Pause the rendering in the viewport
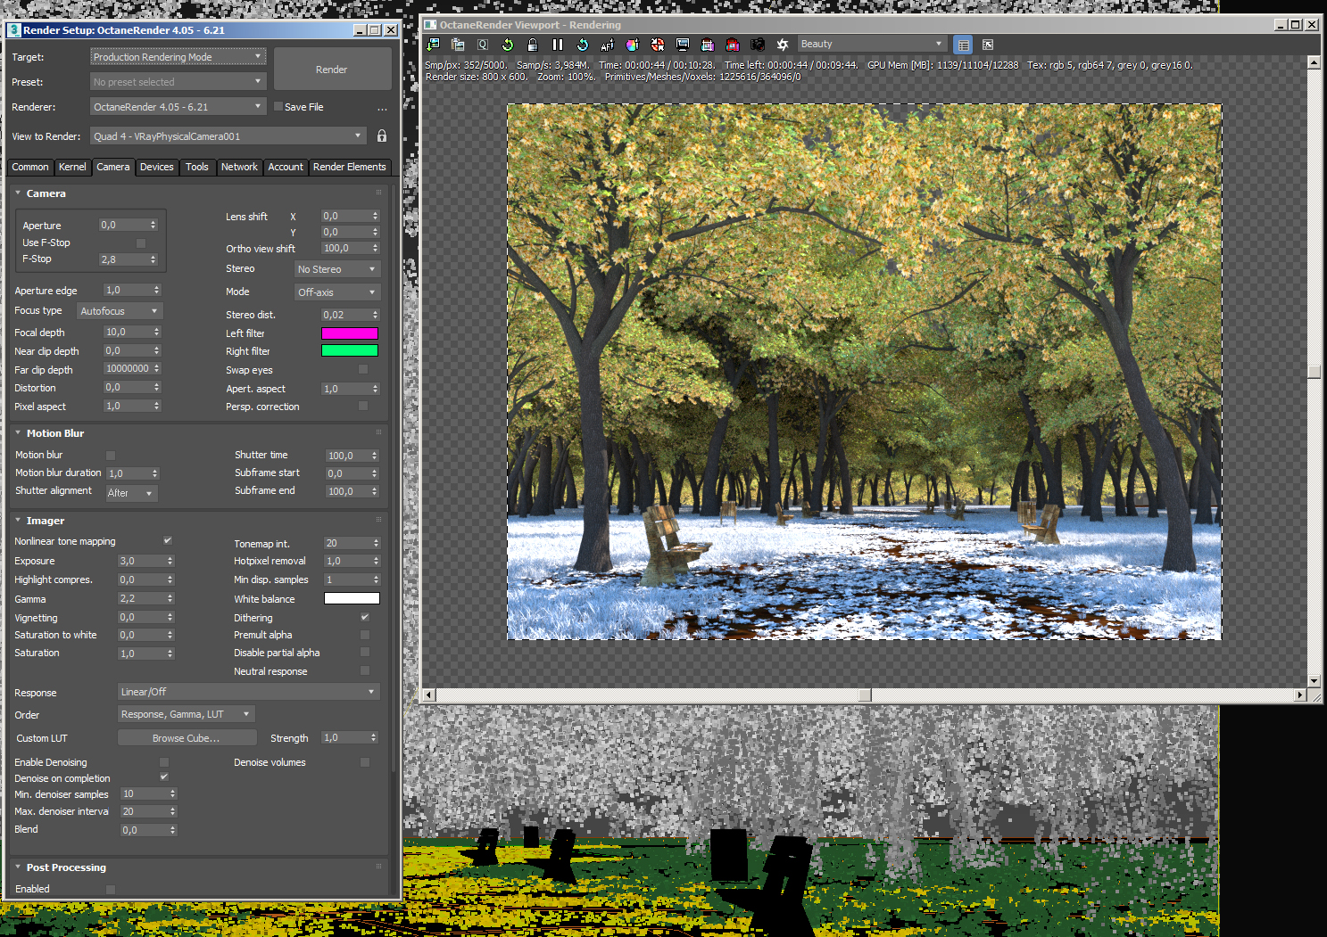 coord(558,45)
